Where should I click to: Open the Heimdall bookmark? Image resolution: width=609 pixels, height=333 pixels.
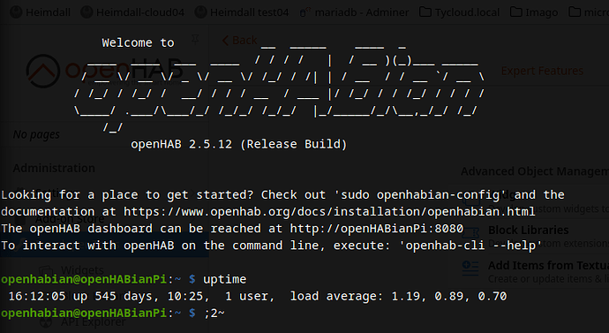pos(40,12)
